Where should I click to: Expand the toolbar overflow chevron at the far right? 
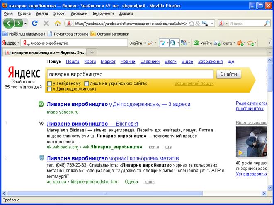(x=269, y=43)
